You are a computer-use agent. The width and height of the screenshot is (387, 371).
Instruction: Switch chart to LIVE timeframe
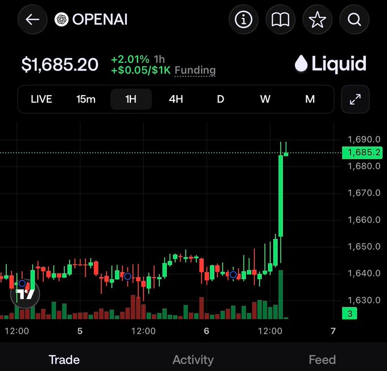coord(41,99)
